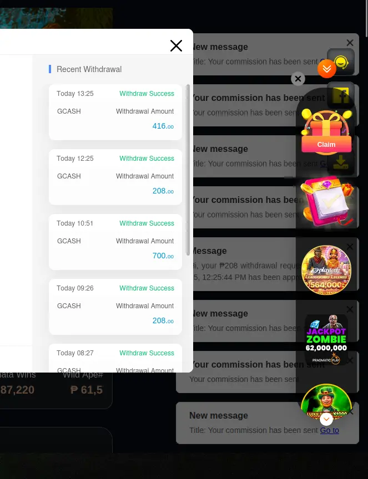This screenshot has width=368, height=479.
Task: Select the Today 12:25 withdrawal of 208.00
Action: point(115,177)
